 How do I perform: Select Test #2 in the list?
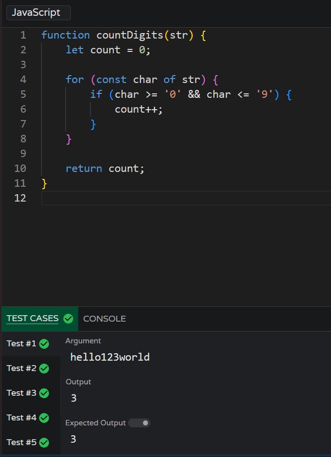31,369
